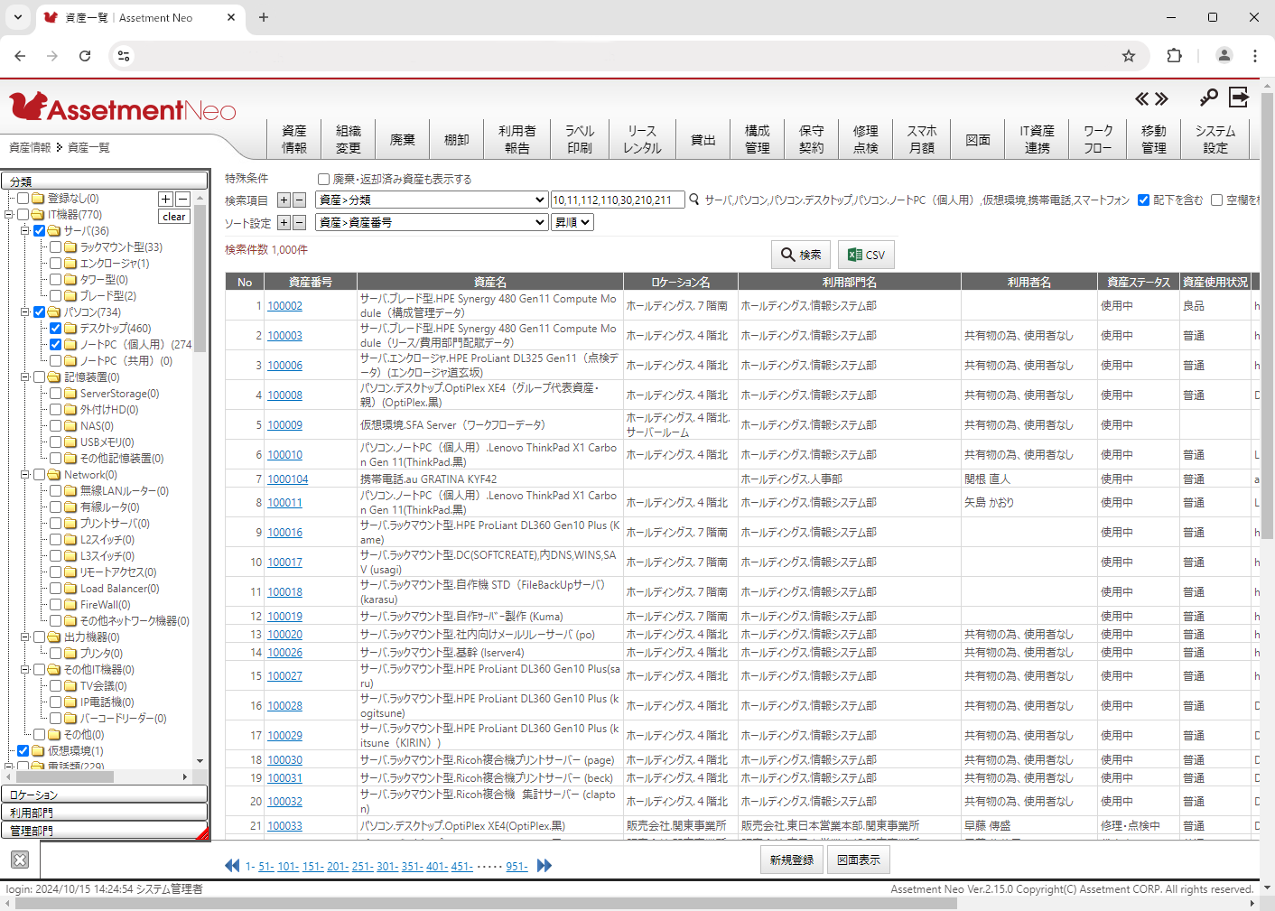This screenshot has height=911, width=1275.
Task: Uncheck the 配下を含む checkbox
Action: (1143, 200)
